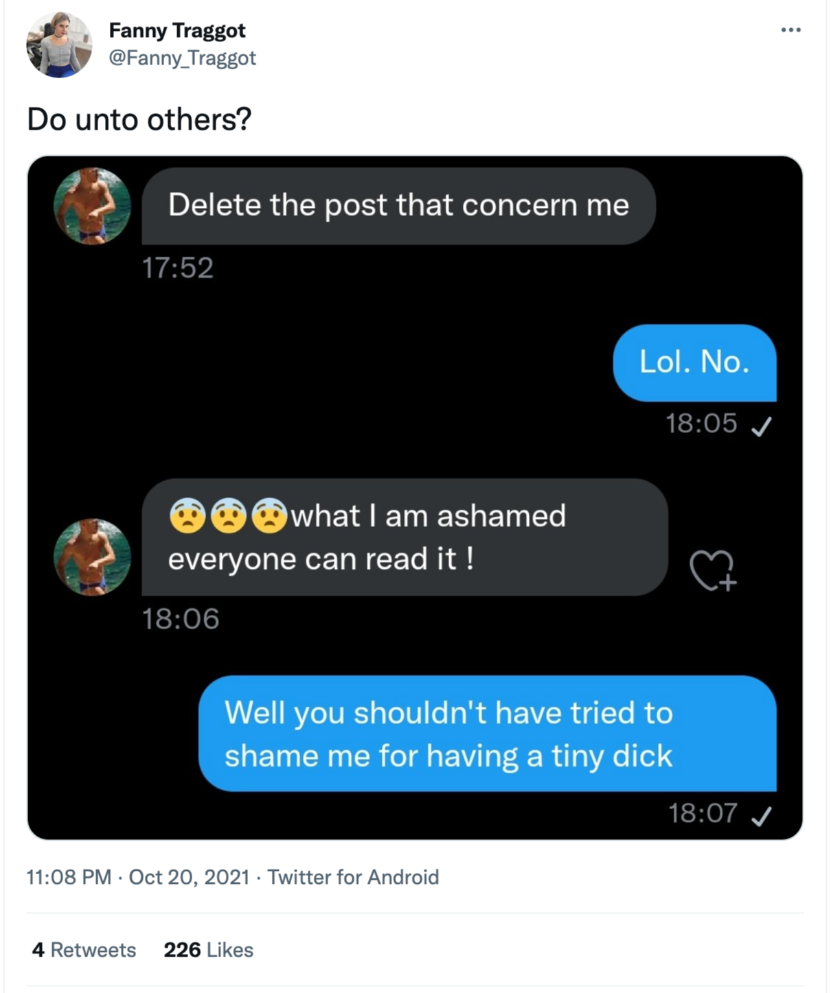Select the 'Delete the post that concern me' bubble

pyautogui.click(x=398, y=206)
